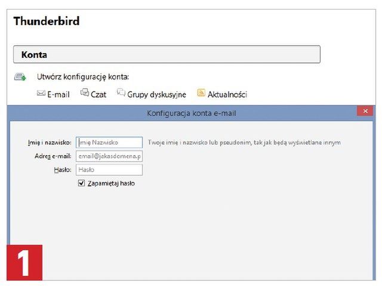Toggle Zapamiętaj hasło checkbox
The image size is (382, 286).
click(x=81, y=183)
